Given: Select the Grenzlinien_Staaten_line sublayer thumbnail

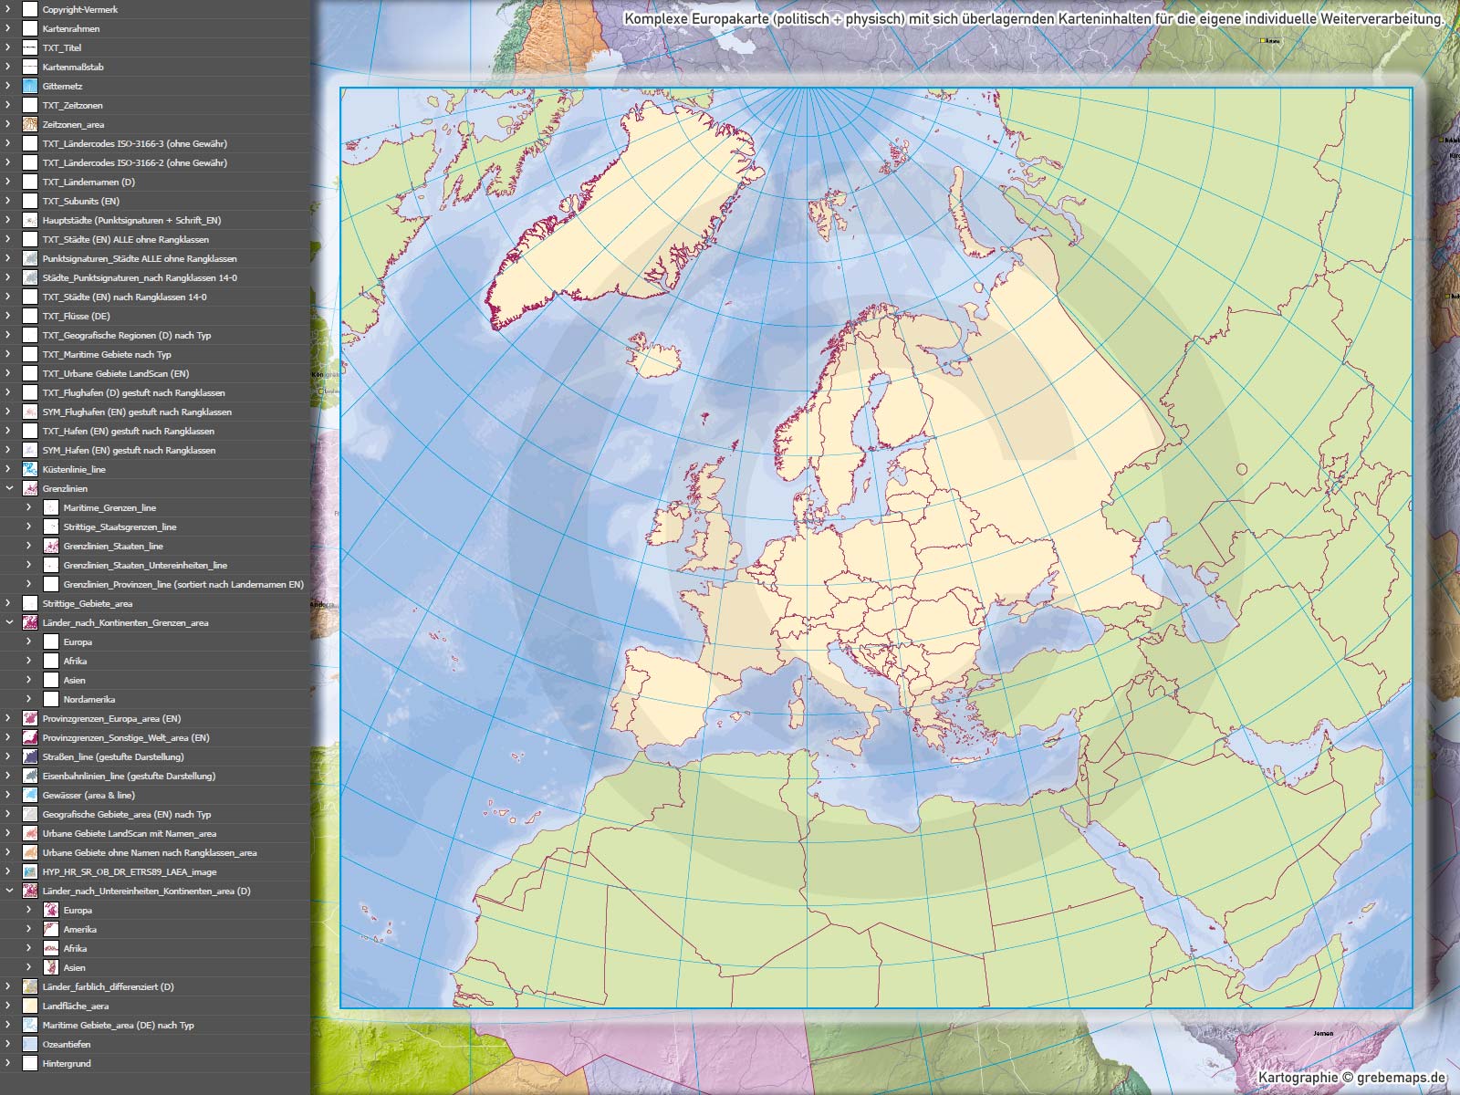Looking at the screenshot, I should (x=51, y=546).
